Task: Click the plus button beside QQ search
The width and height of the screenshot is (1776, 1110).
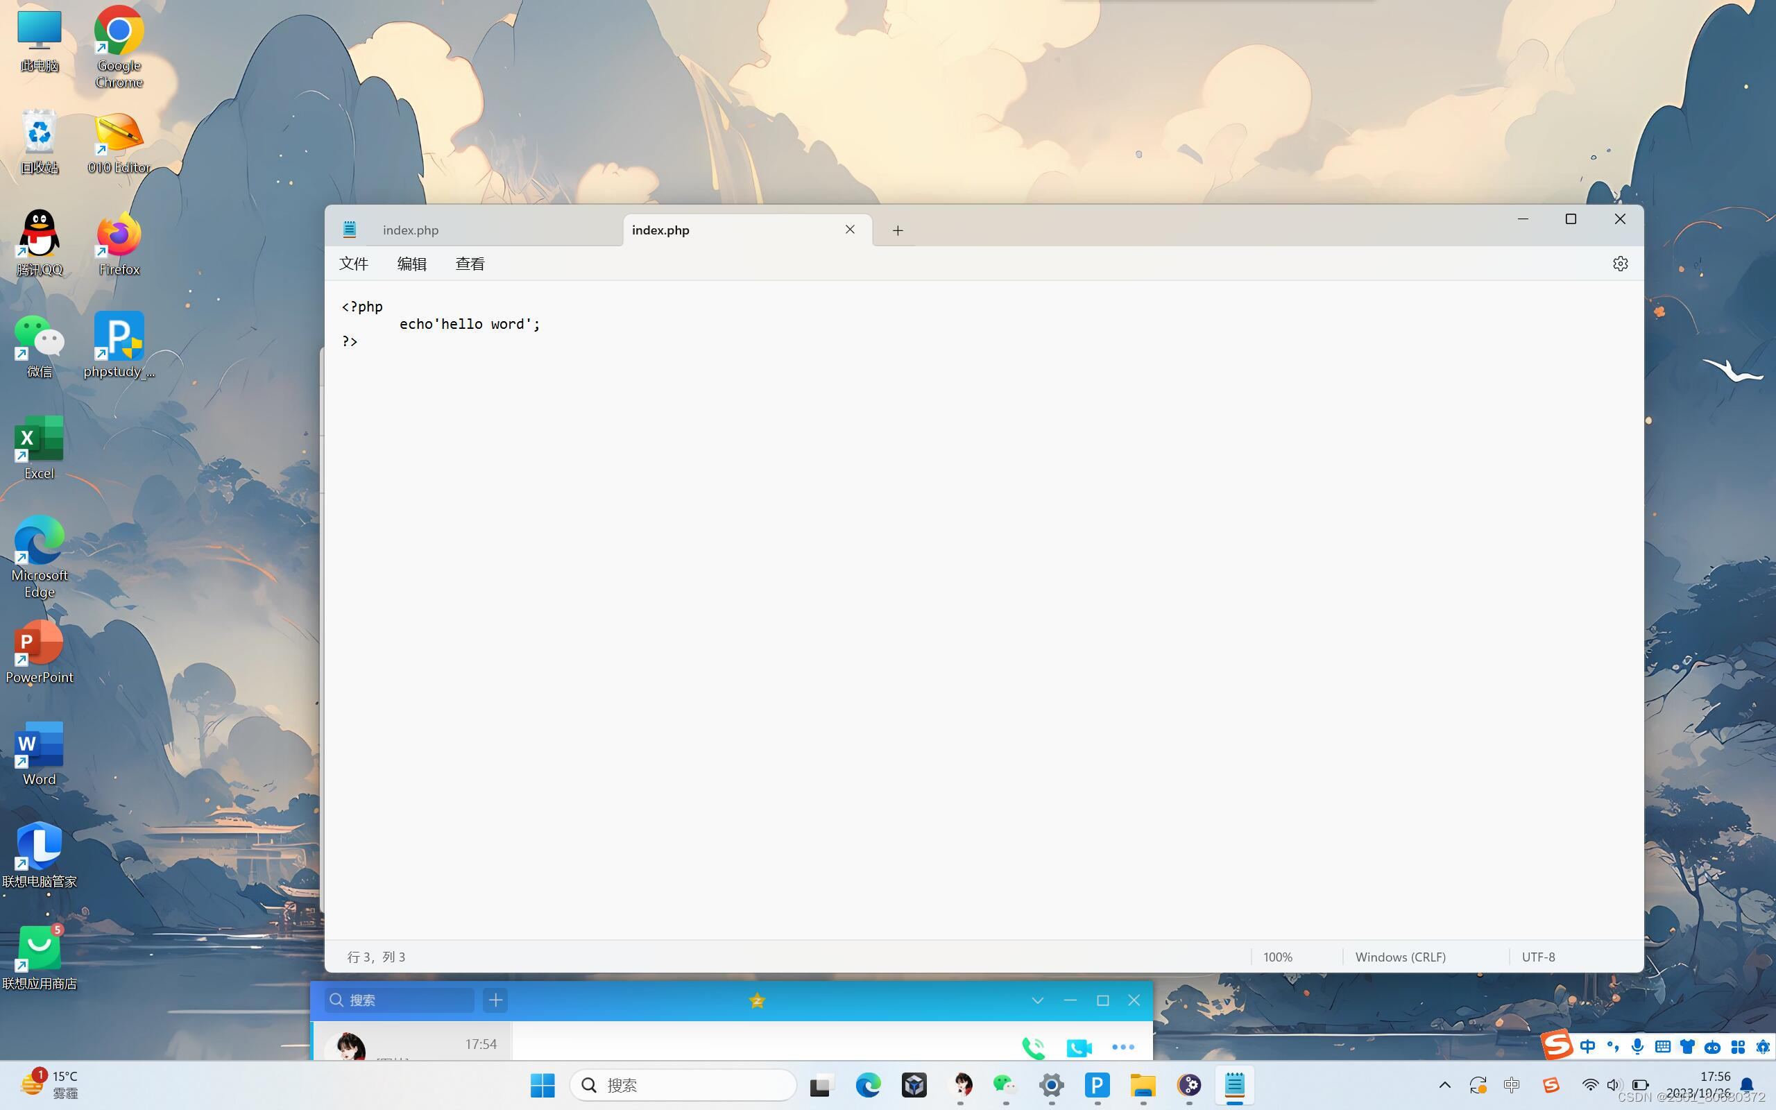Action: [495, 1000]
